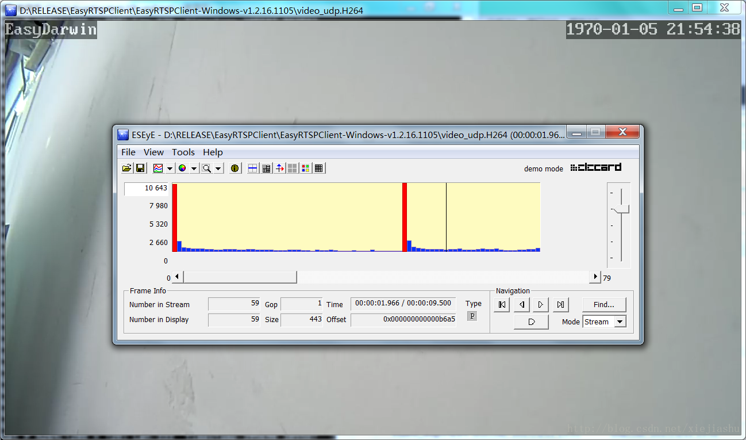This screenshot has width=746, height=440.
Task: Minimize the ESEyE window
Action: point(576,132)
